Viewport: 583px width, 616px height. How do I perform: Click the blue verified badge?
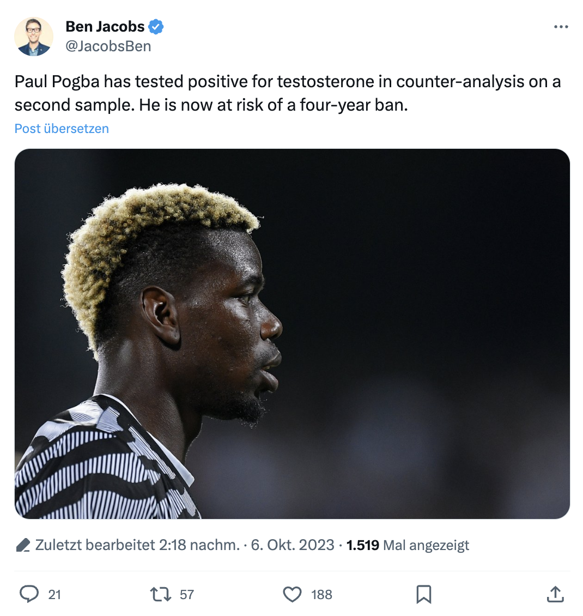pyautogui.click(x=156, y=27)
